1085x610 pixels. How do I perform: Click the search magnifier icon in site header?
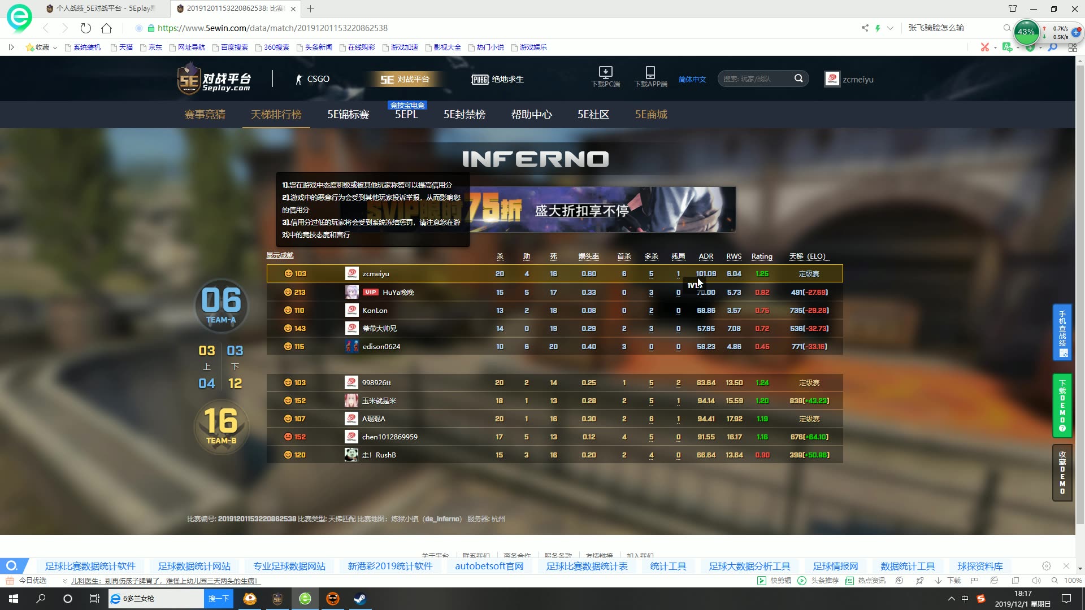click(x=798, y=79)
